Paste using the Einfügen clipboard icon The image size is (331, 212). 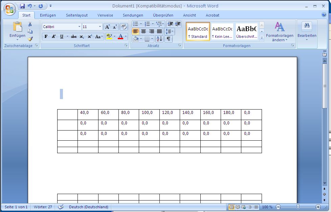pos(17,27)
